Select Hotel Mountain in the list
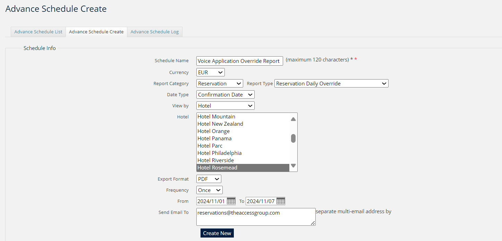 (x=243, y=117)
